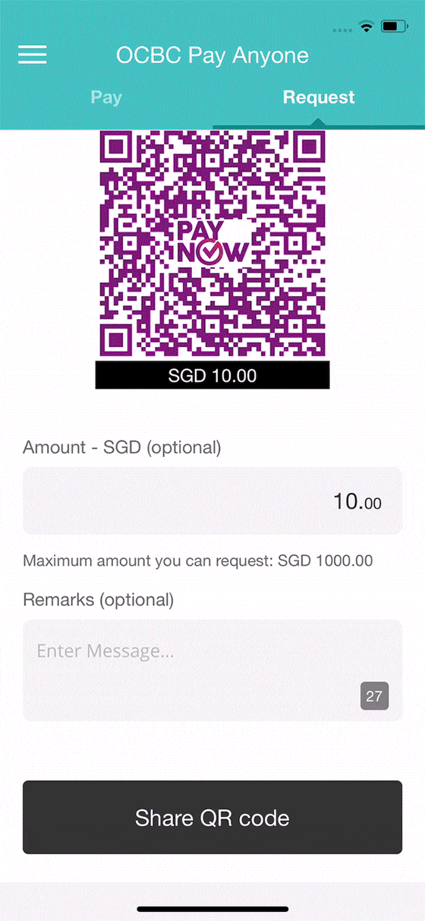Share the QR code
The width and height of the screenshot is (425, 921).
[x=212, y=818]
